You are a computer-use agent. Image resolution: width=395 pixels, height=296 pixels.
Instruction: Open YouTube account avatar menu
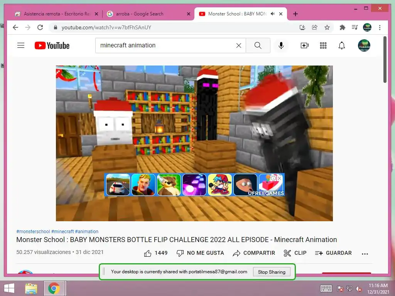(364, 45)
